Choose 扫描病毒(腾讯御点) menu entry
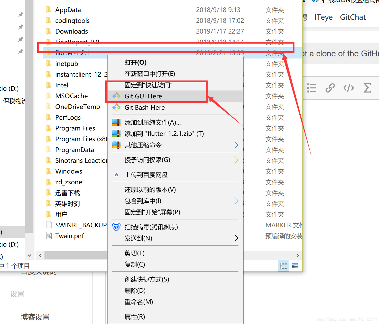Image resolution: width=379 pixels, height=324 pixels. pyautogui.click(x=175, y=227)
